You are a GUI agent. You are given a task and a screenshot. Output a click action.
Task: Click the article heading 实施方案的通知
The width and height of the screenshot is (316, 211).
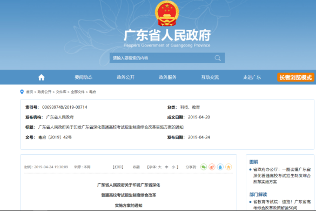pos(129,206)
